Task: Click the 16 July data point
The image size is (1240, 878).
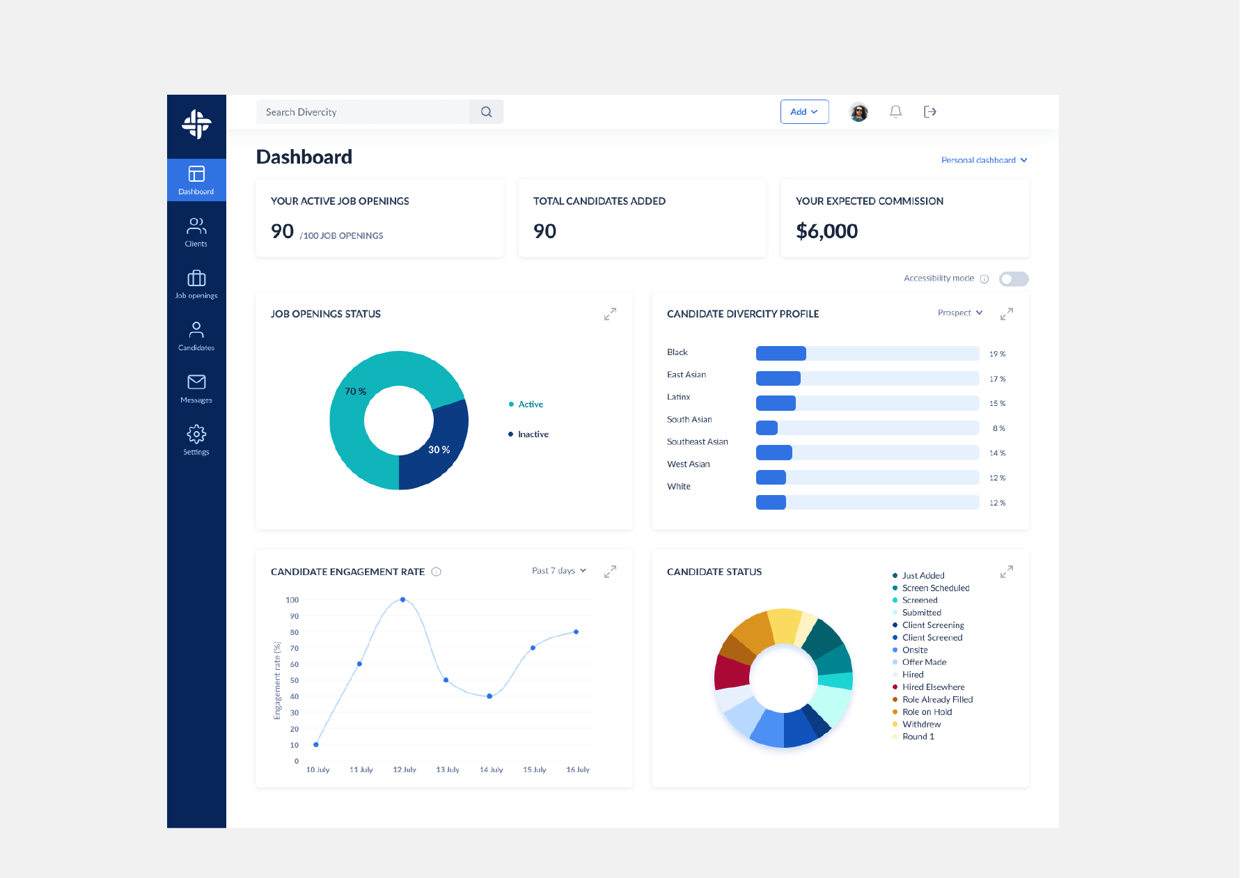Action: pyautogui.click(x=576, y=632)
